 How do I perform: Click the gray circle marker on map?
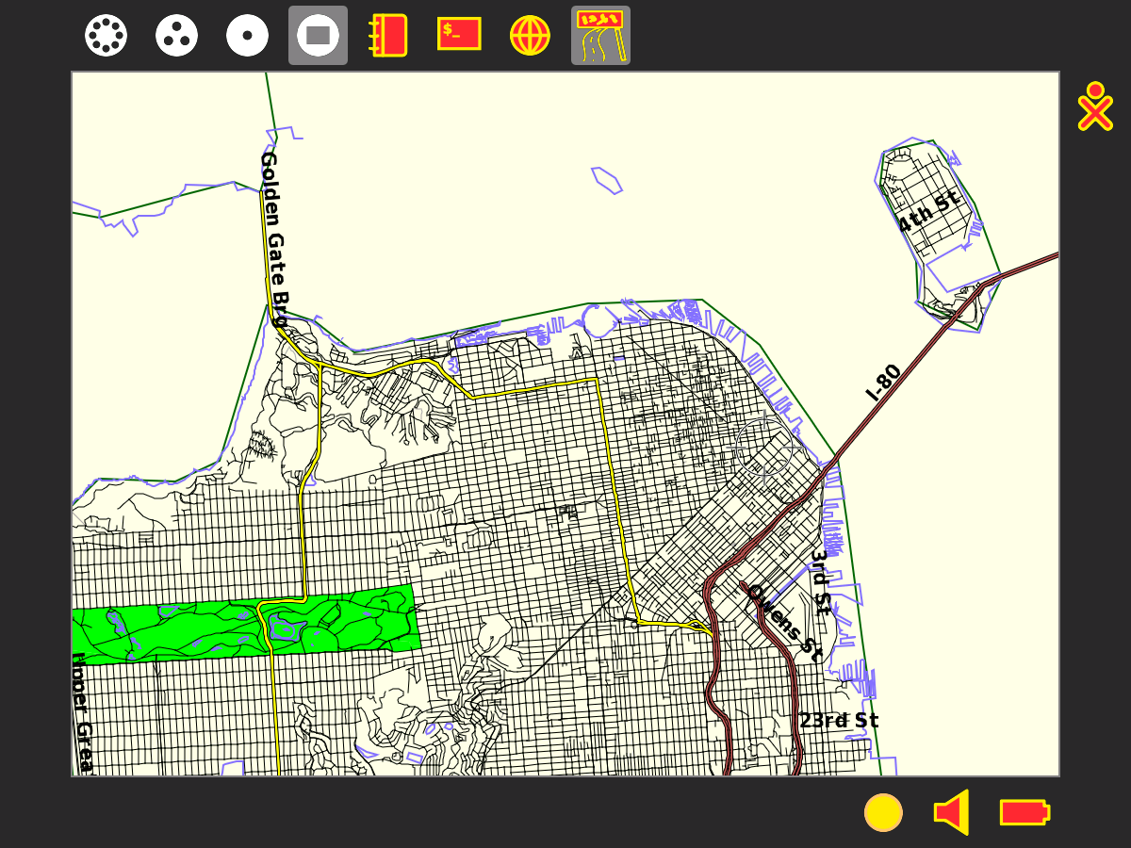click(763, 447)
